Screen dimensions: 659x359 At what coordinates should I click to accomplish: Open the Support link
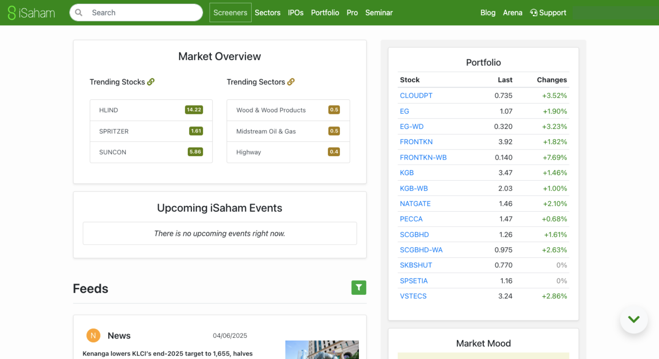point(548,13)
